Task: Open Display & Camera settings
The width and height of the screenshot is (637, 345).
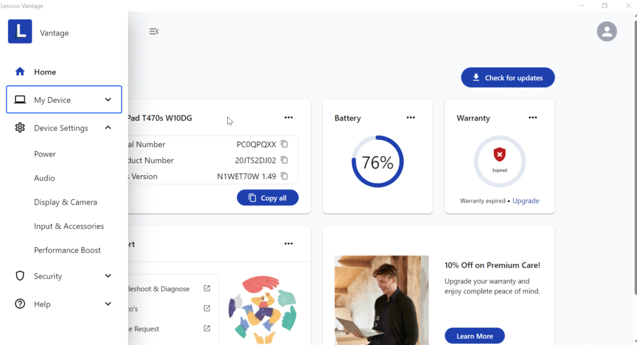Action: point(65,202)
